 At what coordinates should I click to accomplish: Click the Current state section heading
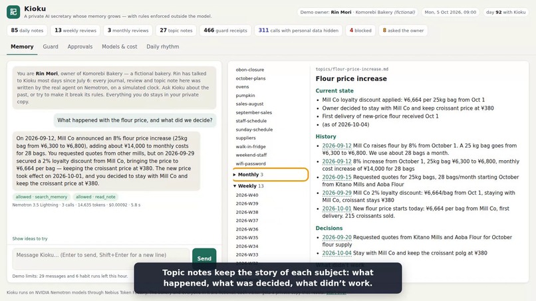click(x=335, y=91)
